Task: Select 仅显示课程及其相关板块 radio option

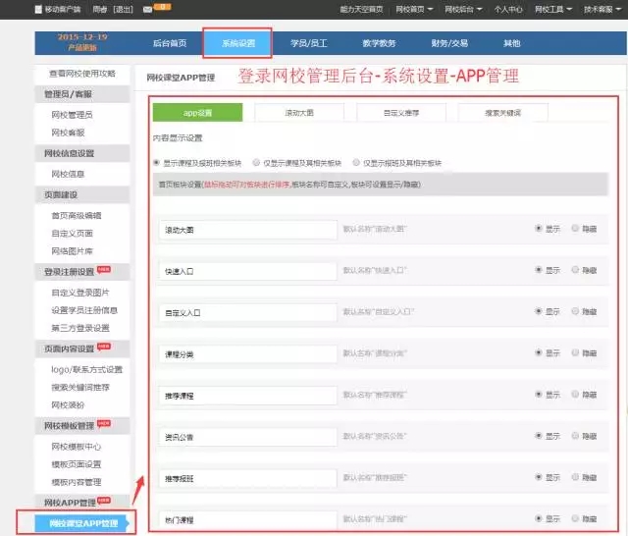Action: coord(257,163)
